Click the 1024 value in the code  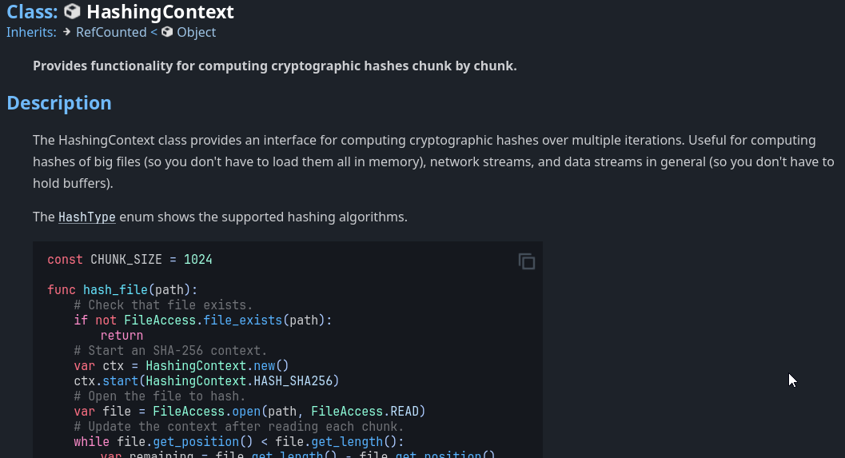coord(197,260)
